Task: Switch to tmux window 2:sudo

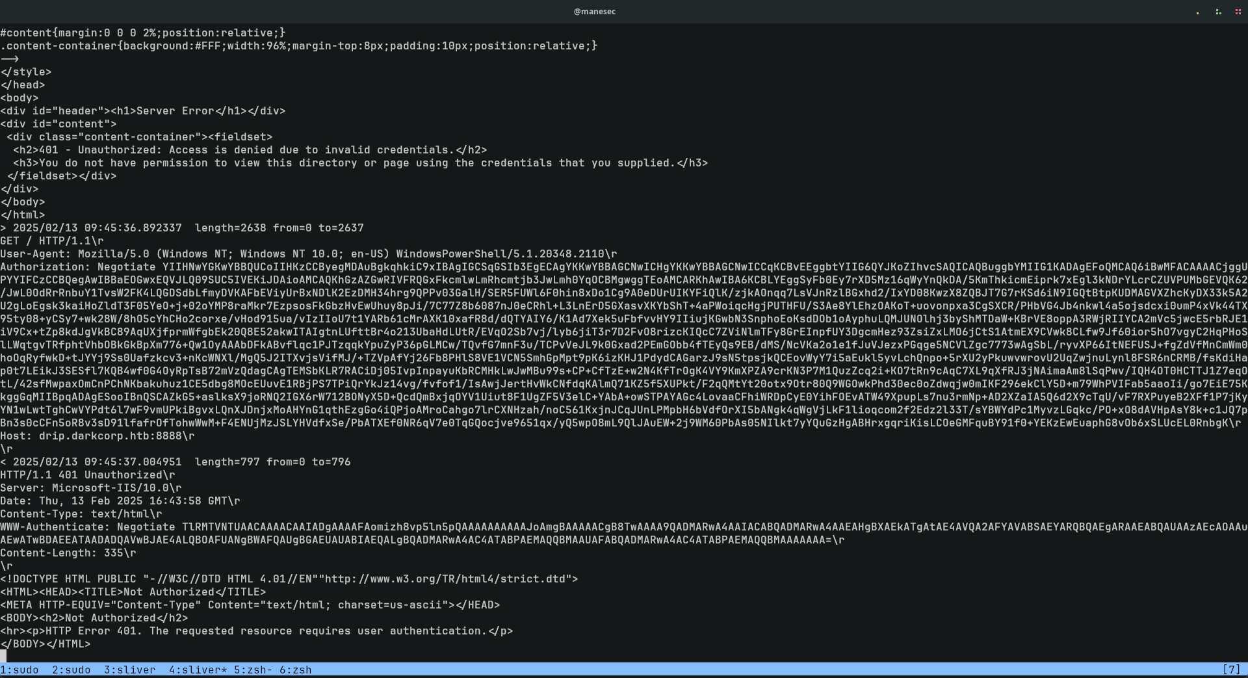Action: (x=71, y=670)
